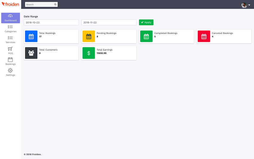The image size is (254, 159).
Task: Open the user profile dropdown arrow
Action: [x=249, y=5]
